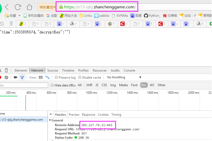Filter requests by Img

(x=113, y=85)
